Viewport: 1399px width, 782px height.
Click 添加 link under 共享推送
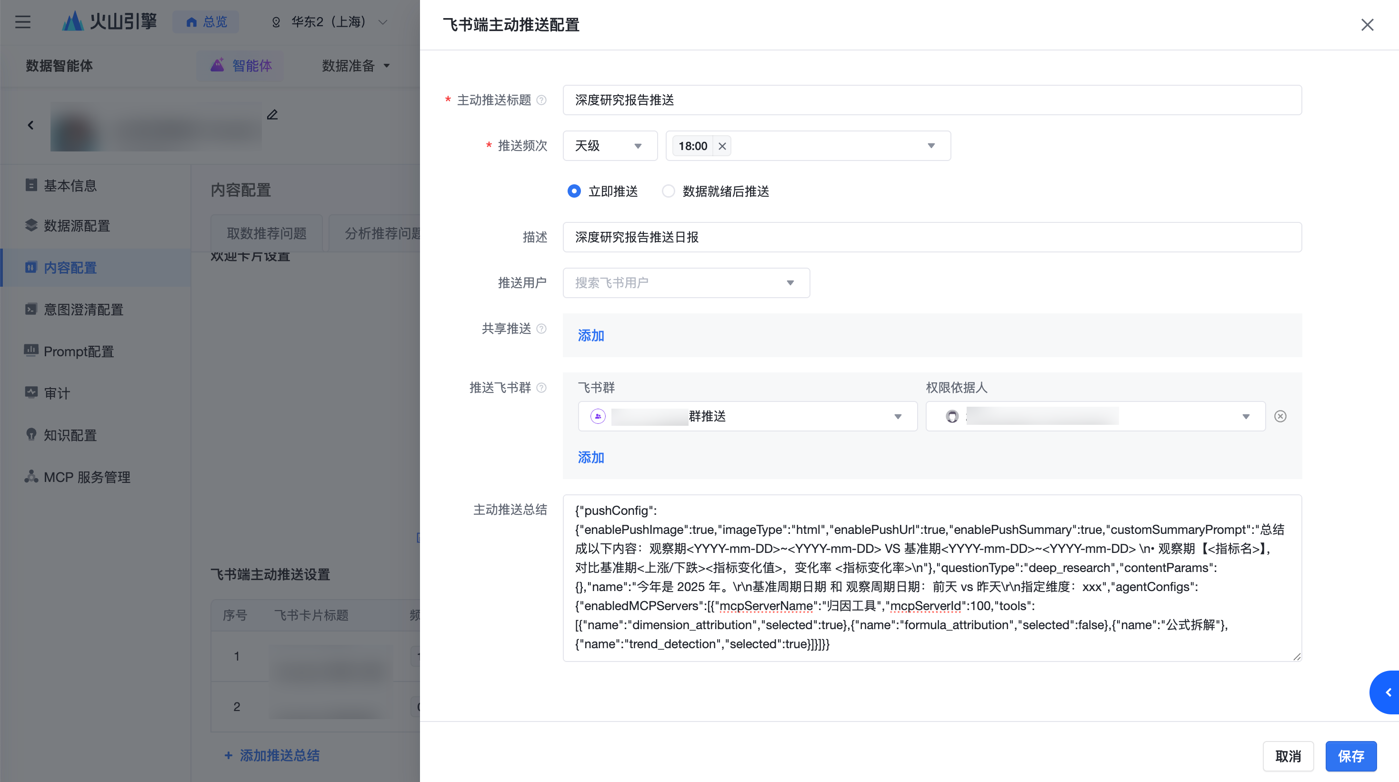click(x=591, y=336)
